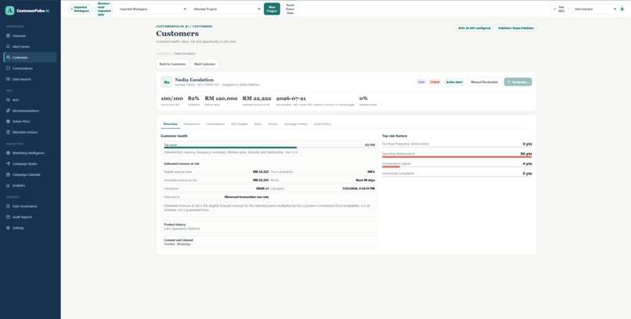
Task: Click the Conversation signals risk bar
Action: (456, 167)
